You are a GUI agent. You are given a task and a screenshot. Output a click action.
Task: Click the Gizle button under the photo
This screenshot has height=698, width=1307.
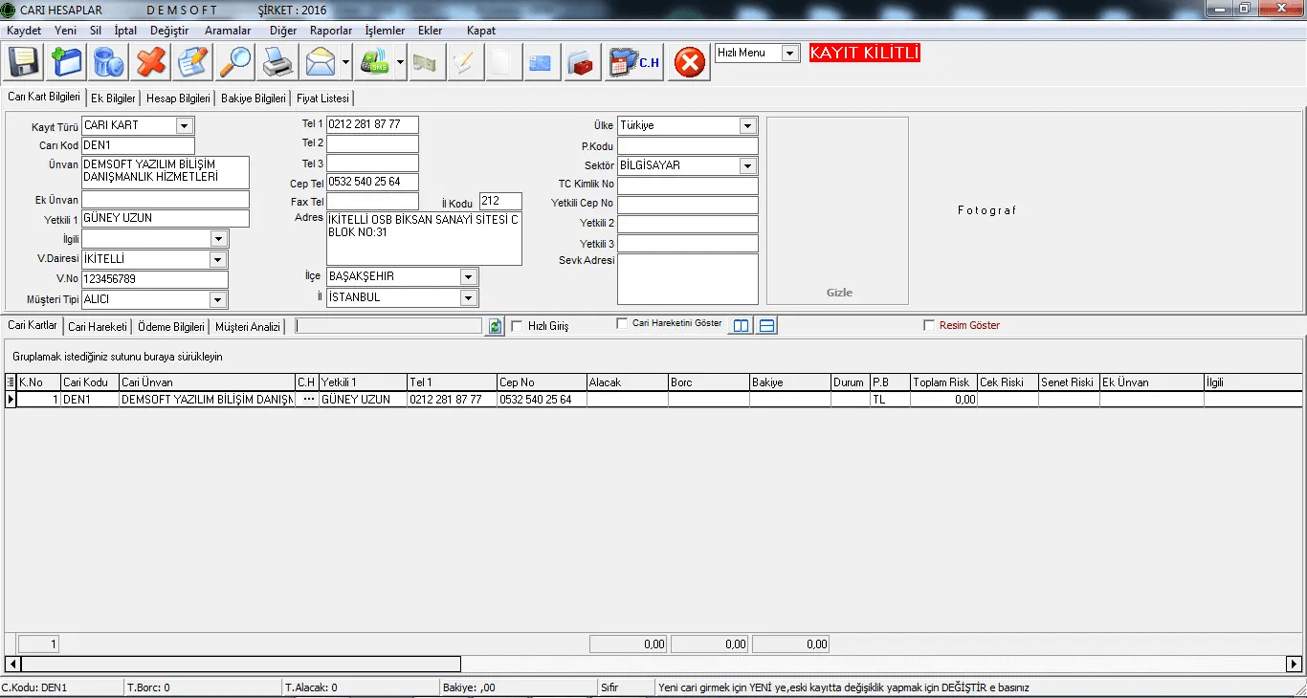(x=839, y=293)
